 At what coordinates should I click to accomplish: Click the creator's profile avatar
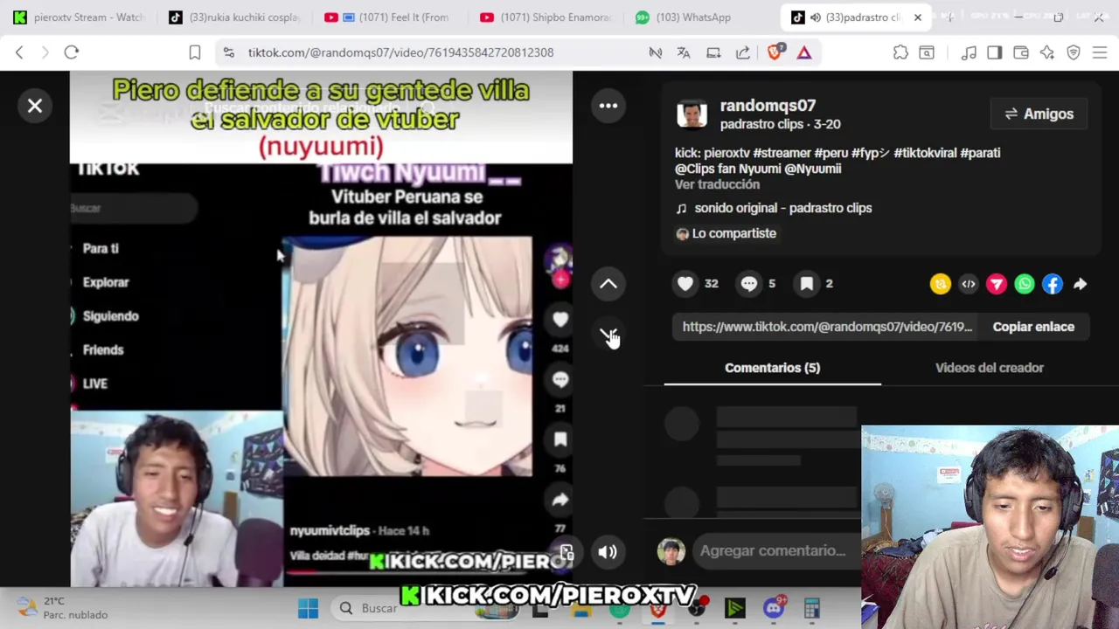(x=692, y=114)
